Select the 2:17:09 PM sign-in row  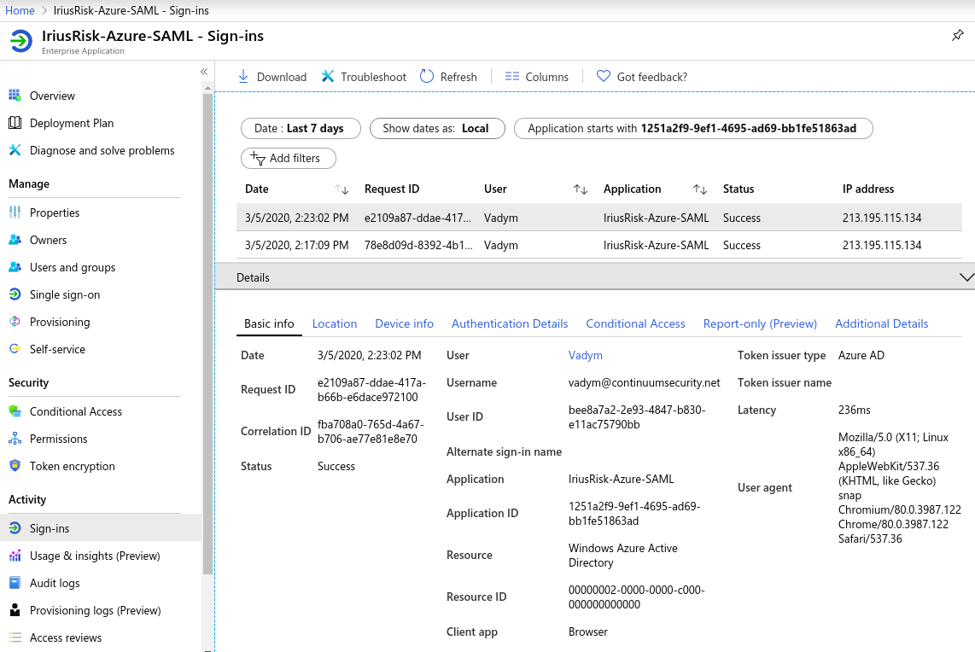point(598,246)
